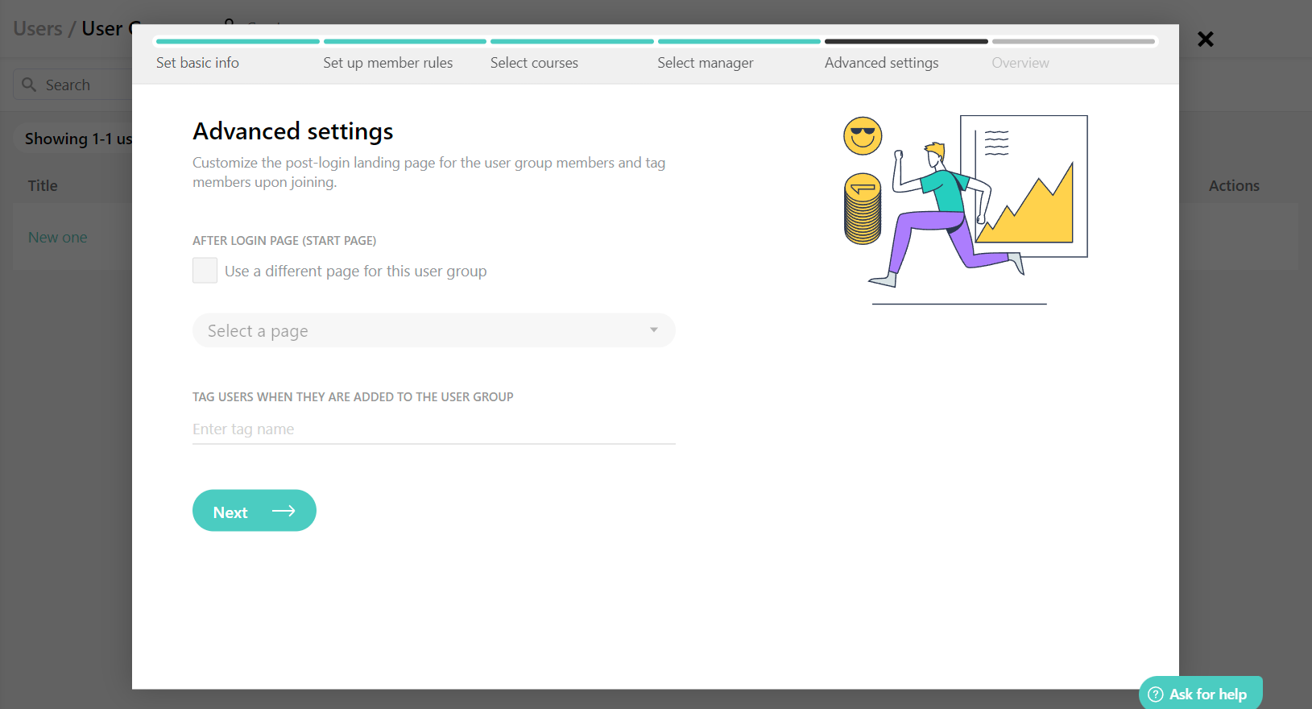
Task: Go to the 'Set up member rules' step
Action: (x=388, y=63)
